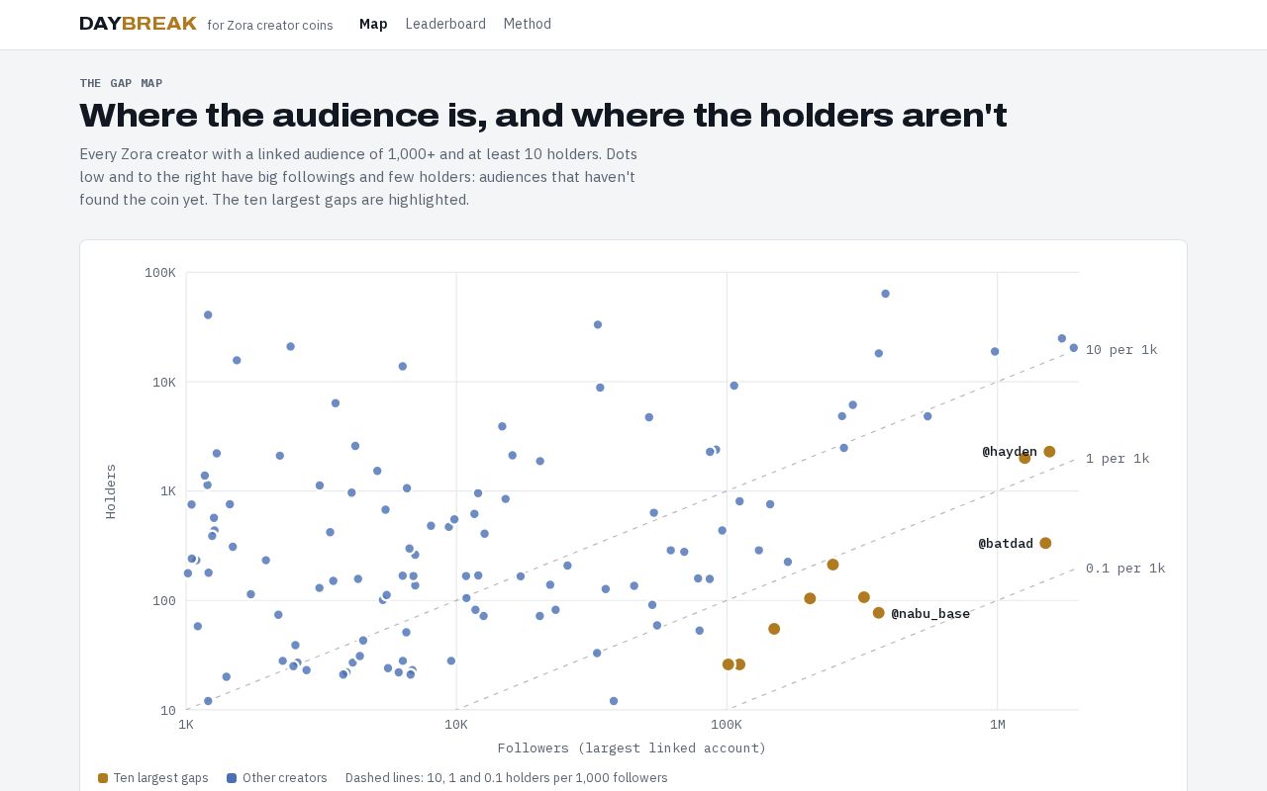Viewport: 1267px width, 791px height.
Task: Click the 'THE GAP MAP' eyebrow text
Action: tap(121, 83)
